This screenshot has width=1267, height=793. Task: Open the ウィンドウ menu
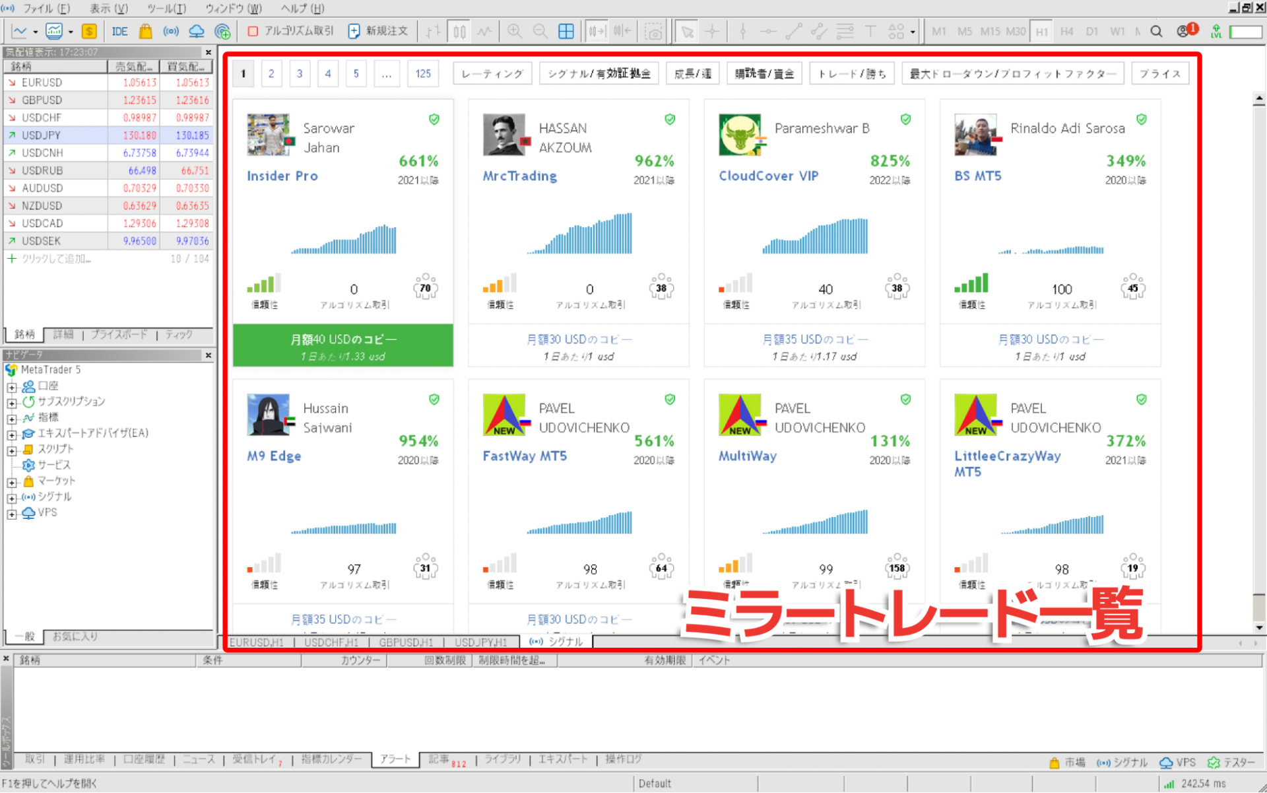[234, 9]
